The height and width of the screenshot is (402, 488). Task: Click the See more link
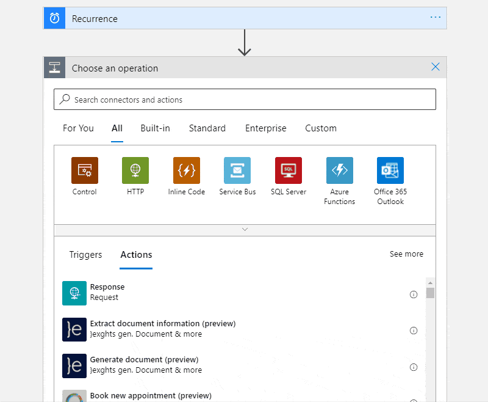pos(406,254)
